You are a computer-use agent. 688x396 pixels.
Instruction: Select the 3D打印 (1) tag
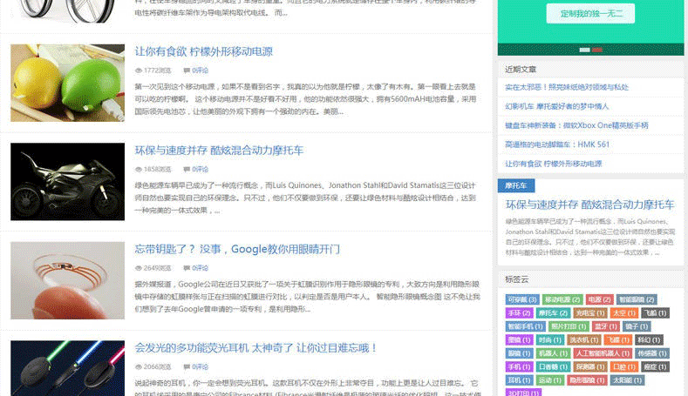click(x=523, y=393)
